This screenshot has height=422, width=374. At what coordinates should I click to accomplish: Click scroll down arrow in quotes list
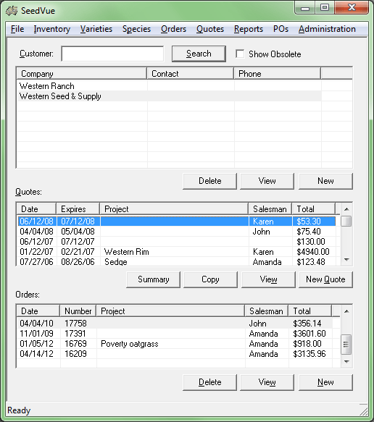[x=346, y=260]
